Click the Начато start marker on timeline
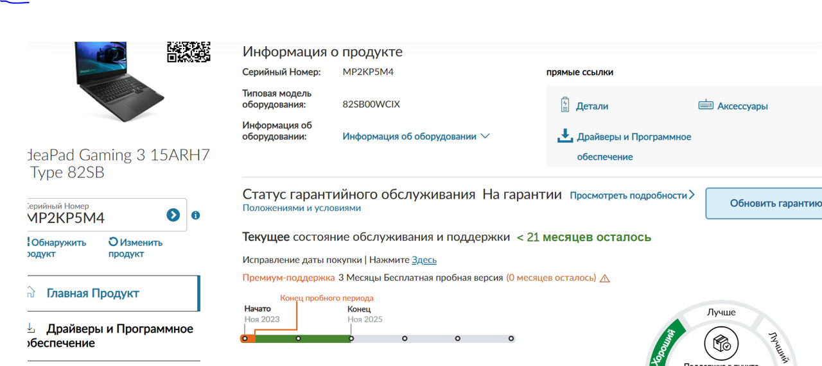Screen dimensions: 822x366 coord(245,338)
